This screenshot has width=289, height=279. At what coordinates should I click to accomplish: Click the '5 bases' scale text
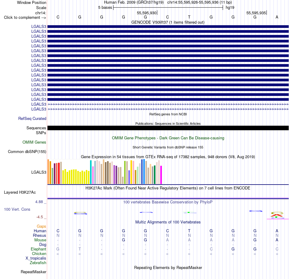pos(105,8)
